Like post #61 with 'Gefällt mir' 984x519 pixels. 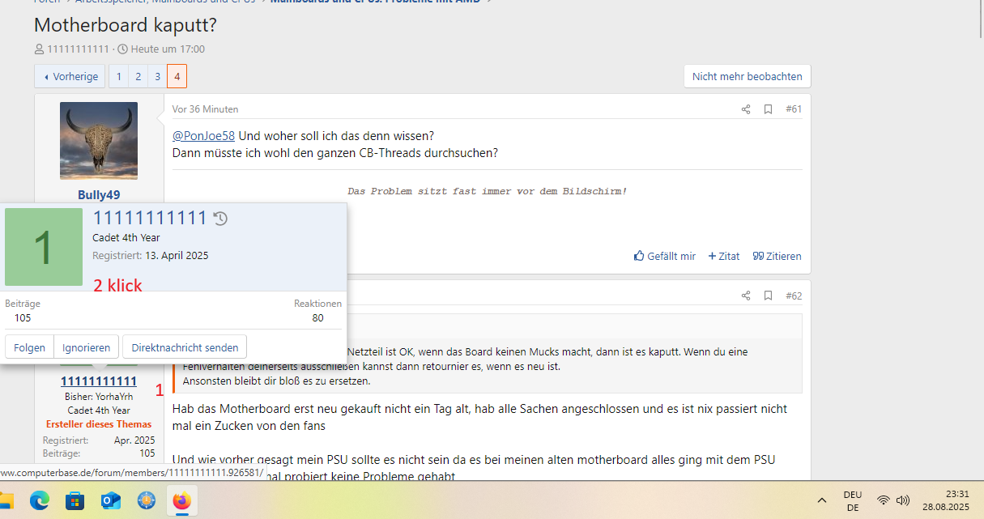click(x=665, y=256)
